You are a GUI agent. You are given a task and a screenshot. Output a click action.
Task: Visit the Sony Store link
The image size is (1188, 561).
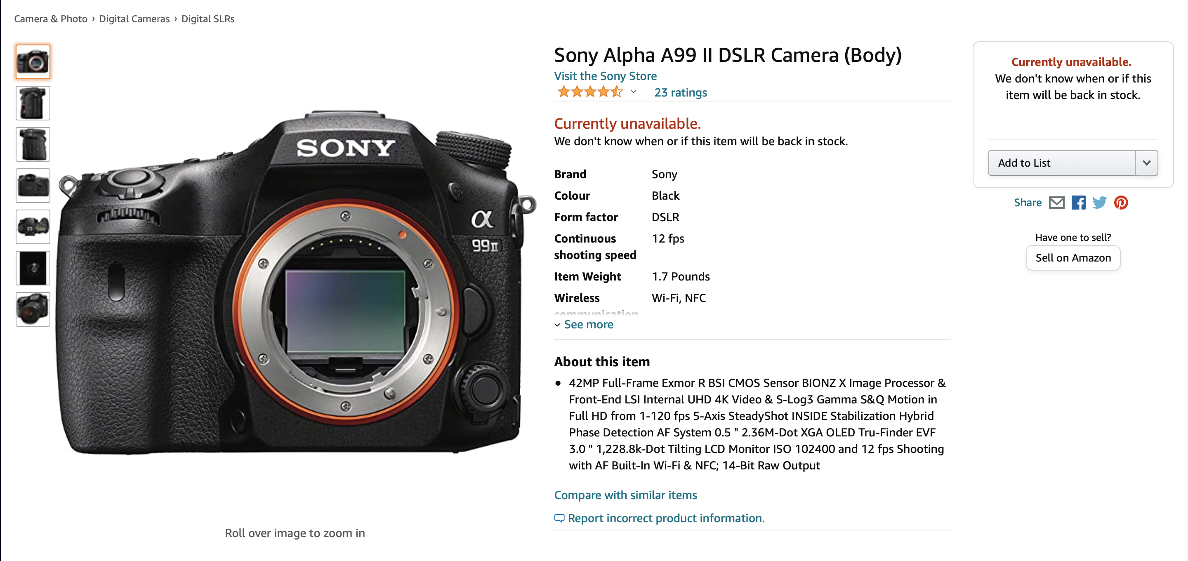click(606, 76)
